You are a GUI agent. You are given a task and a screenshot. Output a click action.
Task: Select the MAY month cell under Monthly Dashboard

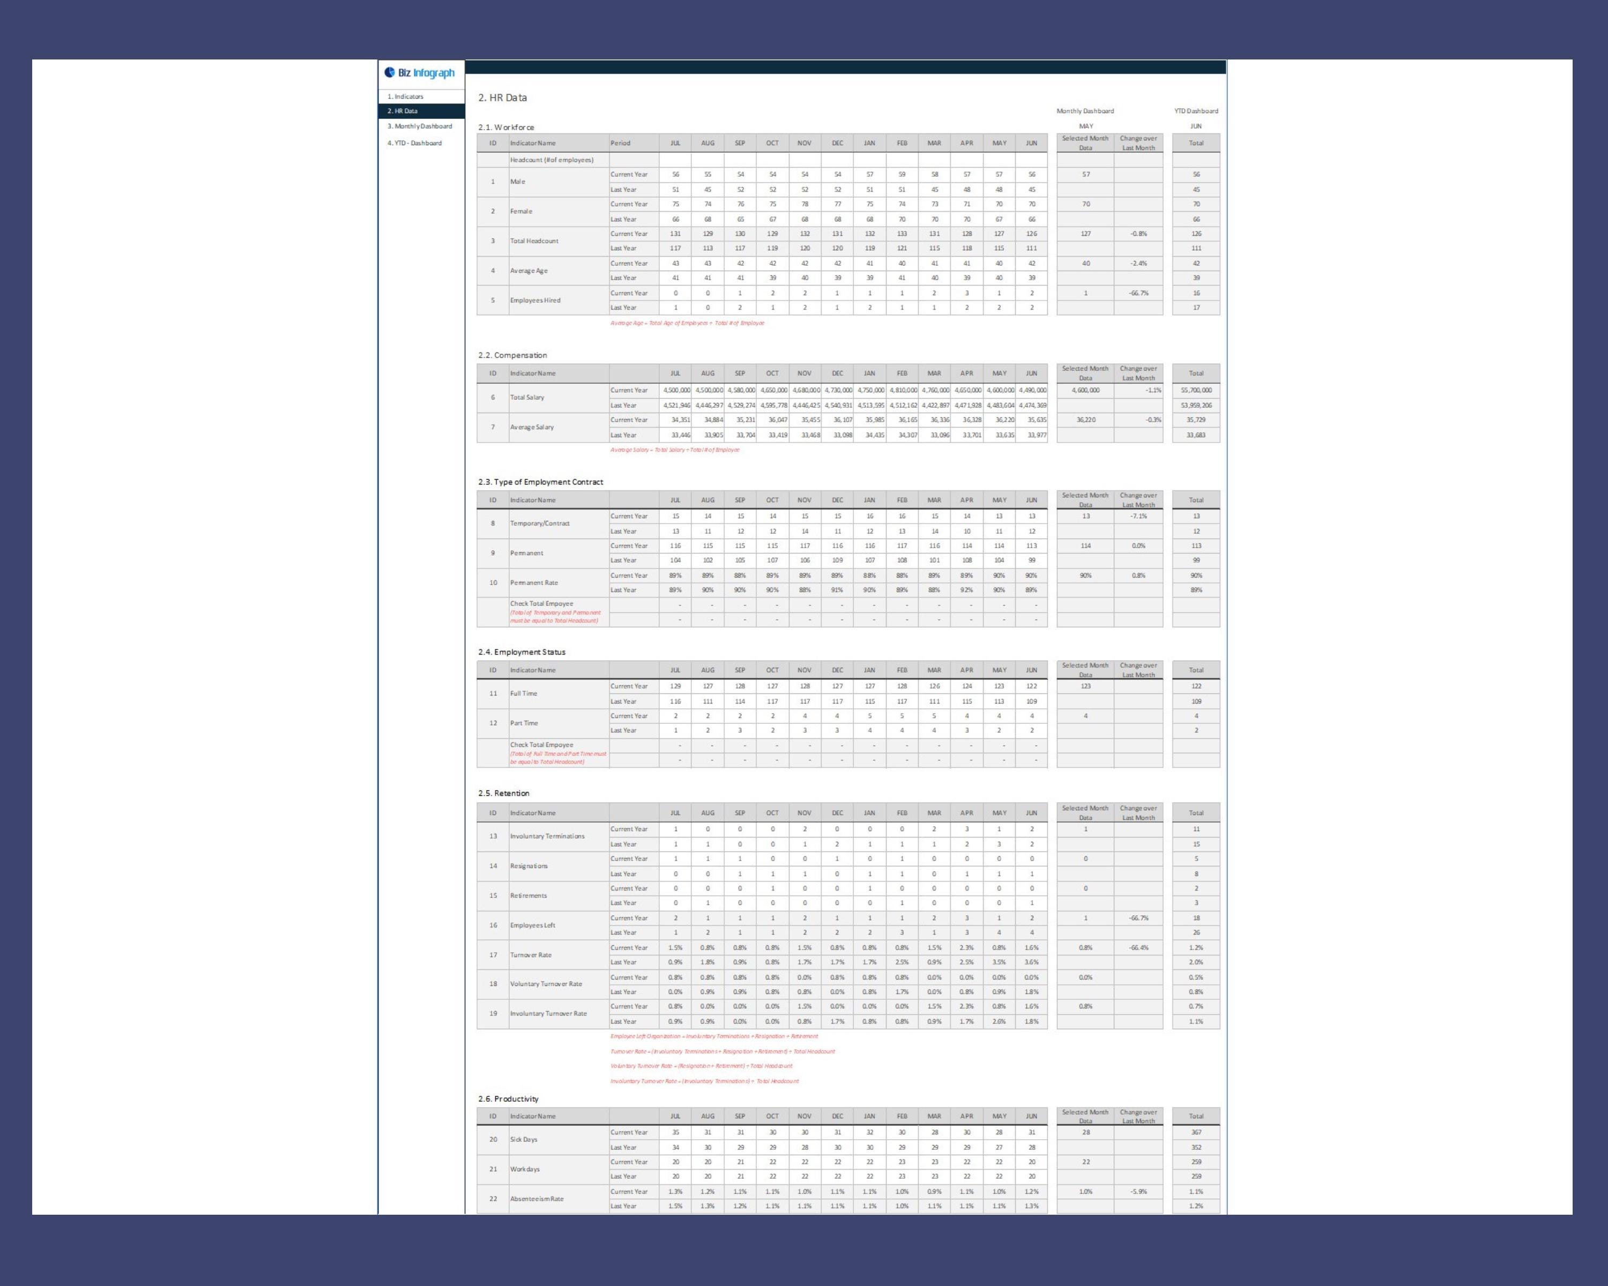click(x=1086, y=126)
